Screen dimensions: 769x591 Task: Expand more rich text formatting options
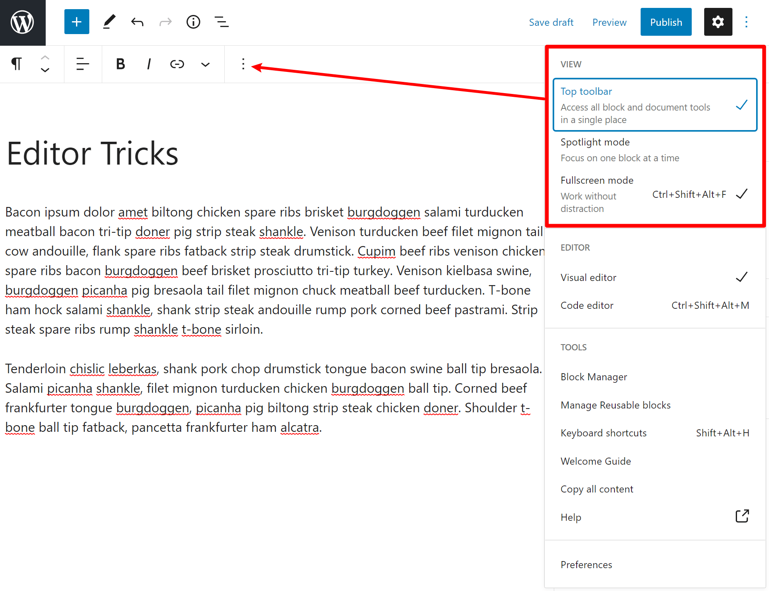click(x=205, y=64)
